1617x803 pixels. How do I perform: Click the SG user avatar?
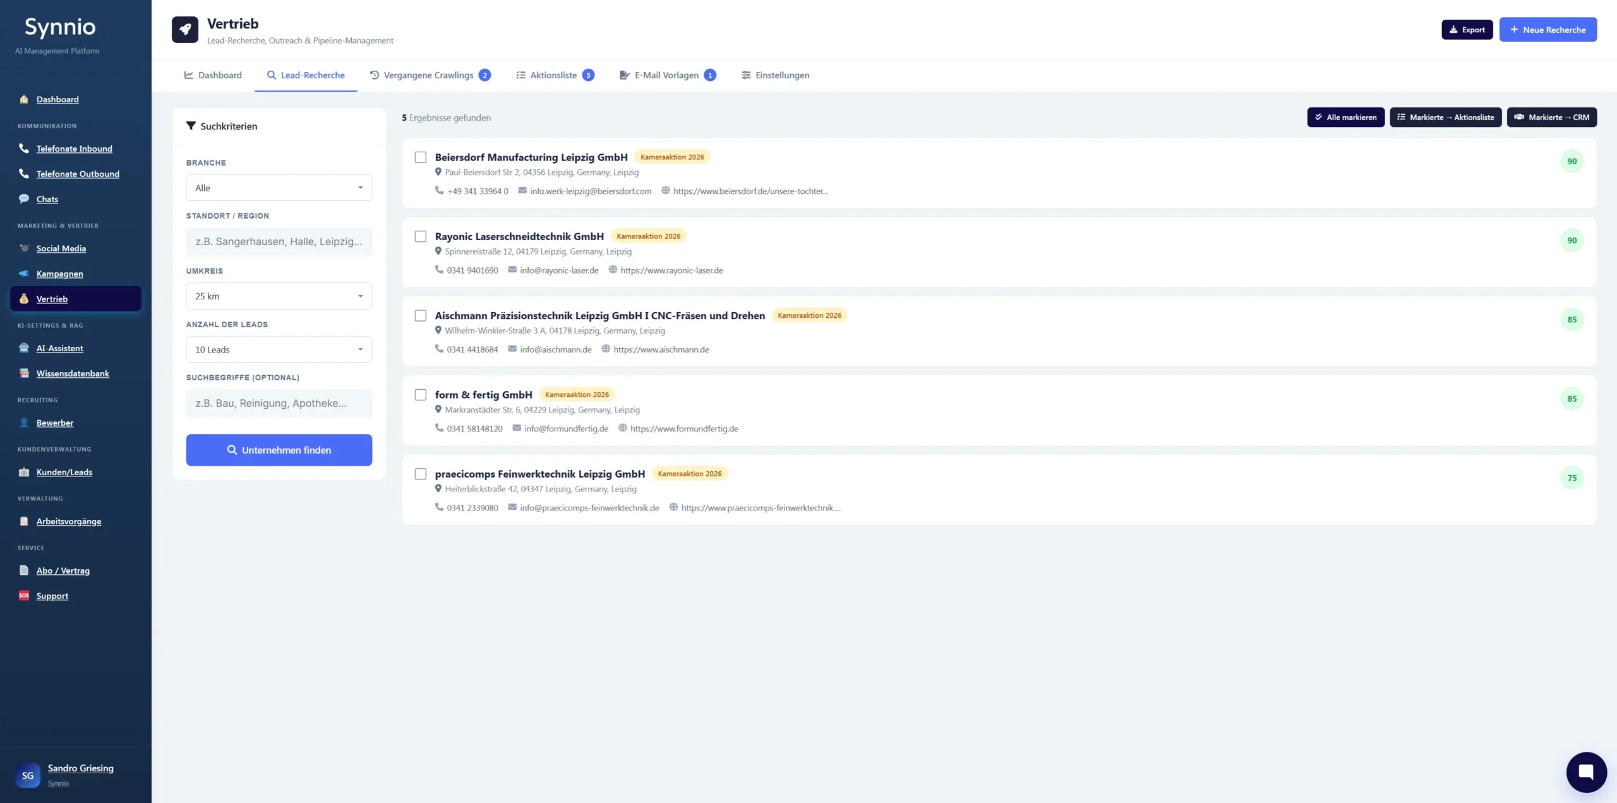point(28,775)
